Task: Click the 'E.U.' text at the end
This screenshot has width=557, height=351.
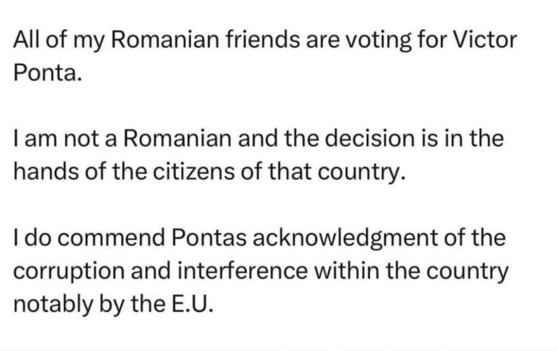Action: 193,305
